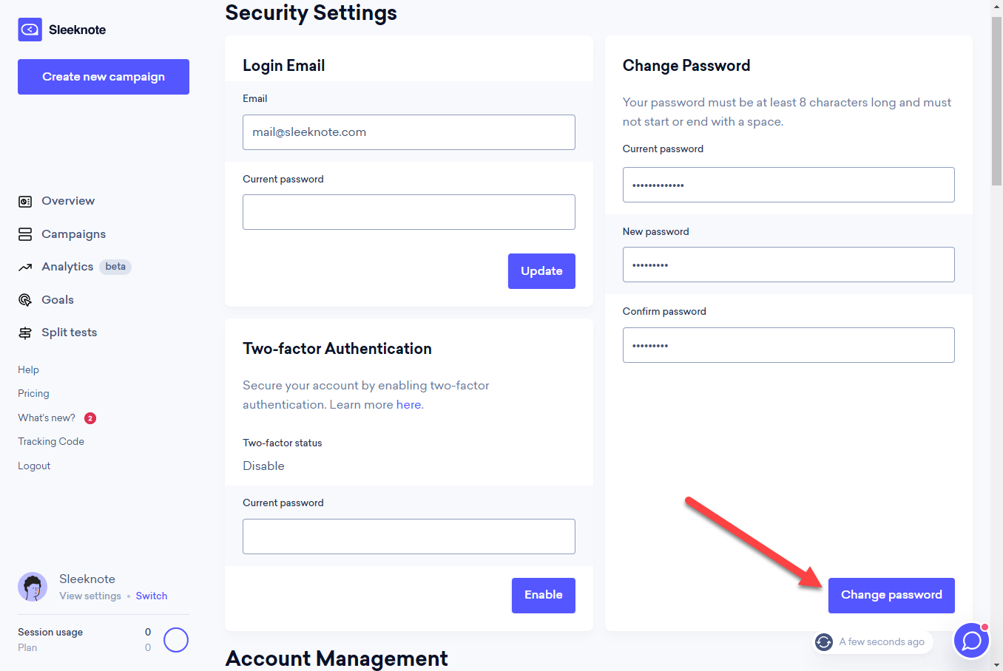This screenshot has height=671, width=1003.
Task: Focus the login Email input field
Action: click(x=409, y=132)
